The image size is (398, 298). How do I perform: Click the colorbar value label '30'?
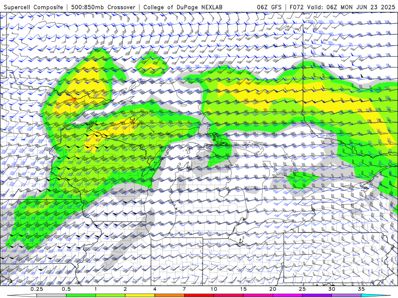click(x=332, y=289)
